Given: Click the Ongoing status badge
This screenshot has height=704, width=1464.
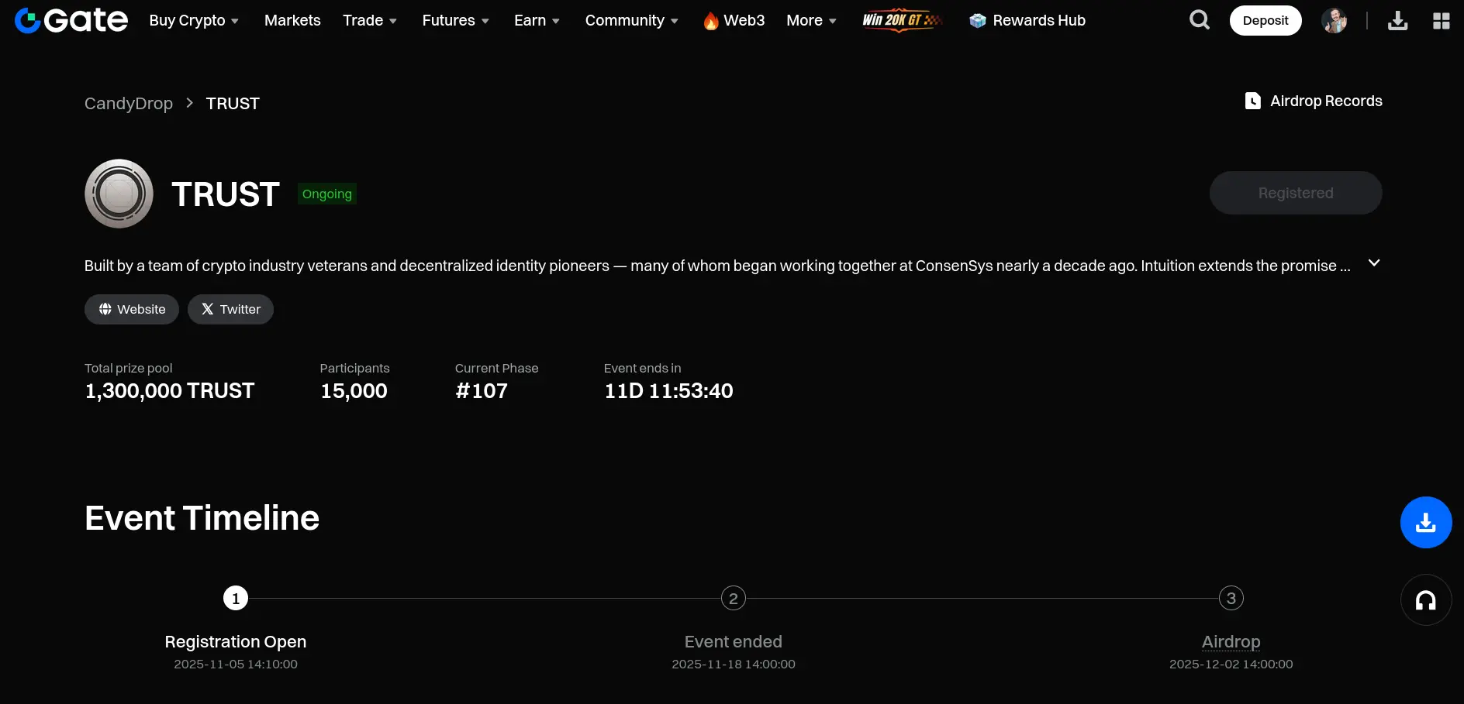Looking at the screenshot, I should 327,194.
